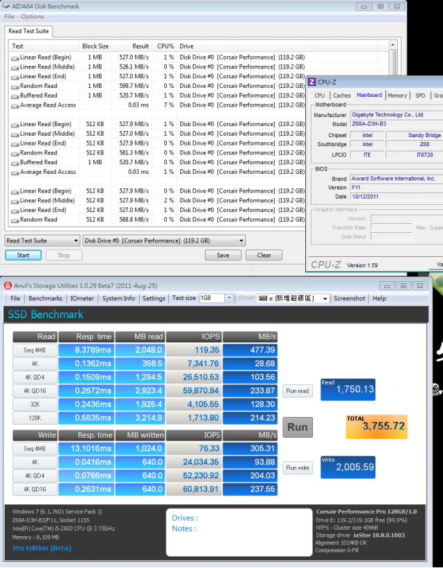Click the Save button in AIDA64
Image resolution: width=443 pixels, height=568 pixels.
[x=223, y=256]
